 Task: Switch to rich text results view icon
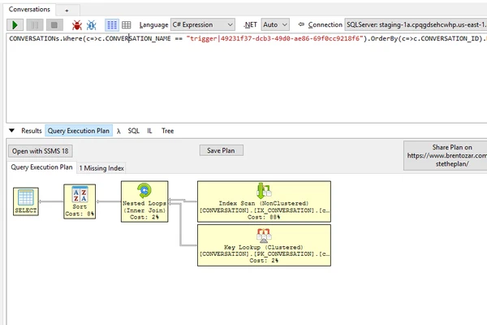[x=112, y=25]
